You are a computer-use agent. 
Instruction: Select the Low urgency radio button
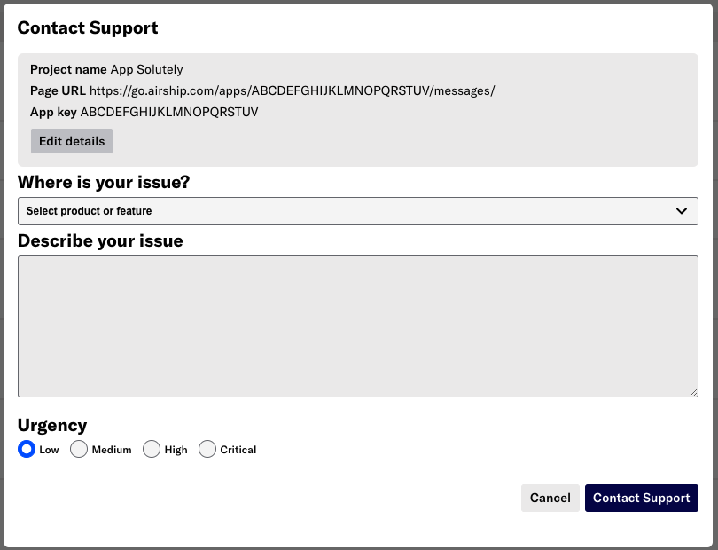tap(27, 449)
